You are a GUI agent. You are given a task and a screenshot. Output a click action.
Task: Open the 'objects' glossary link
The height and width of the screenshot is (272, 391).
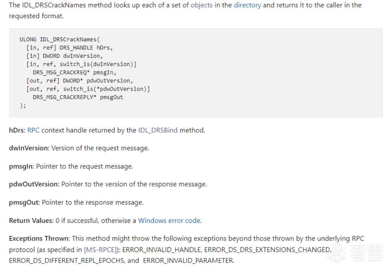click(201, 5)
